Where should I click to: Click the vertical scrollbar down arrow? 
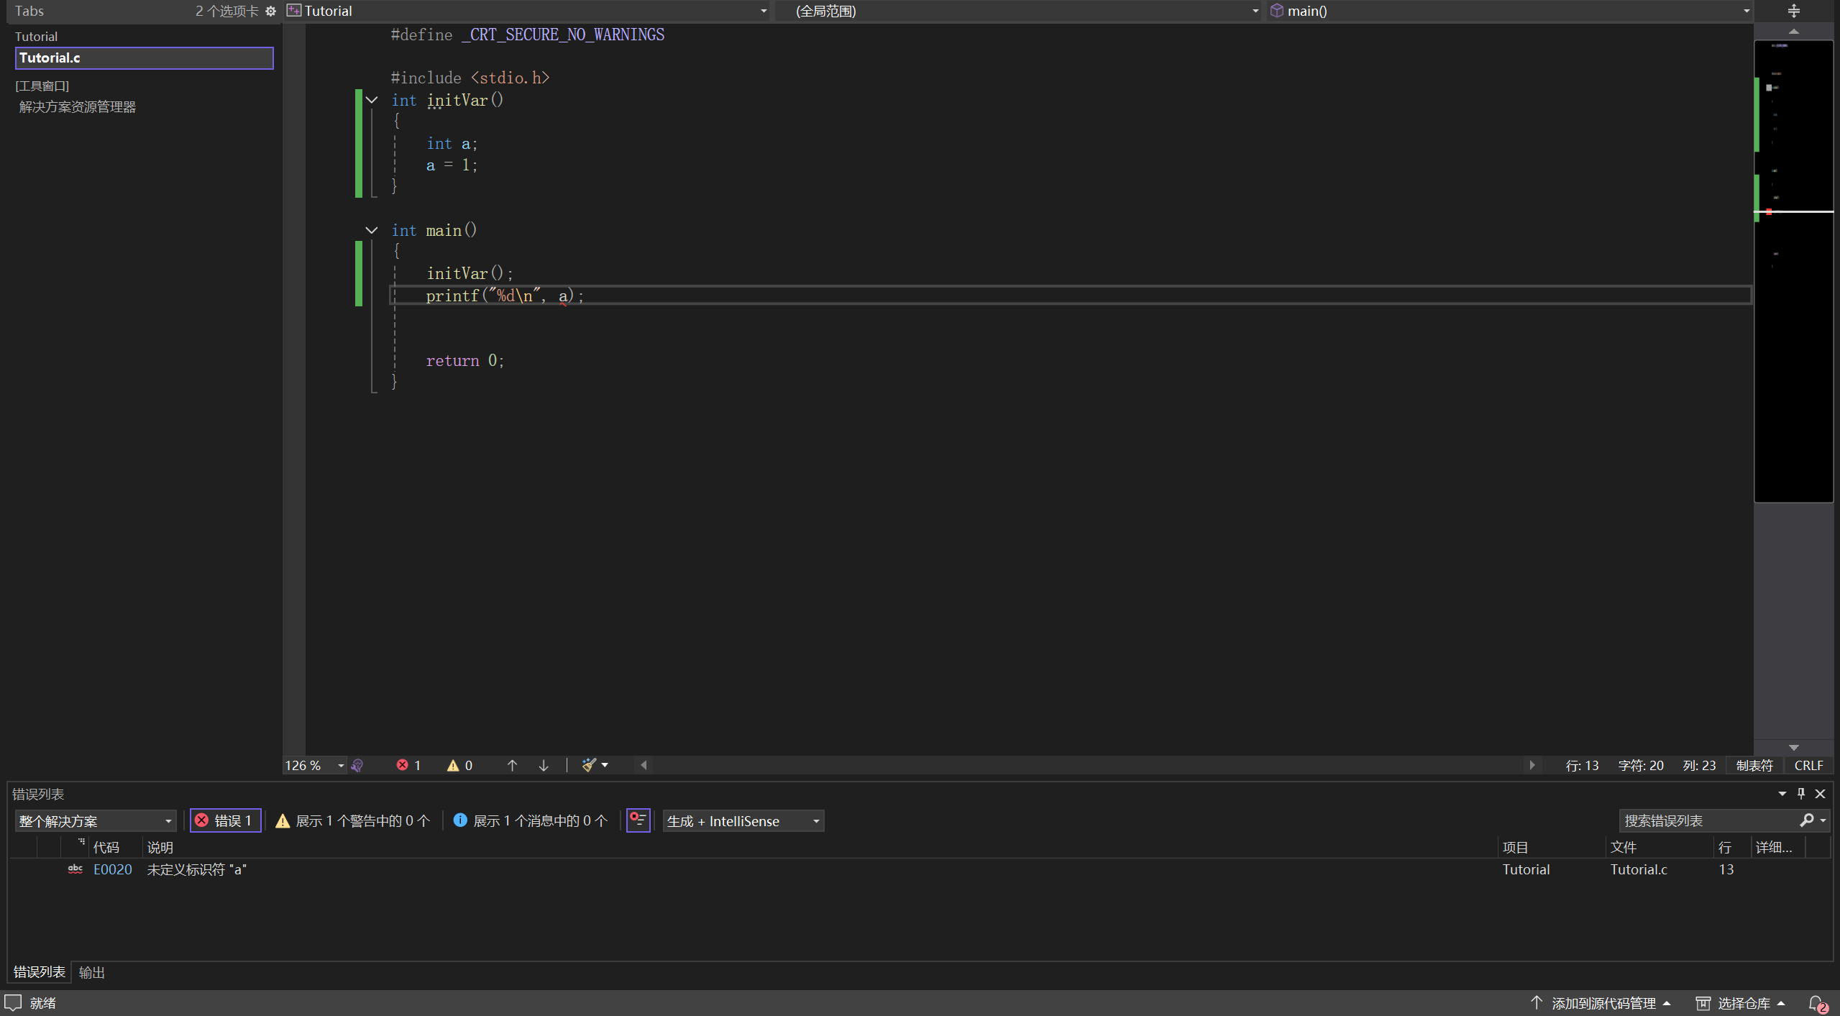1793,748
